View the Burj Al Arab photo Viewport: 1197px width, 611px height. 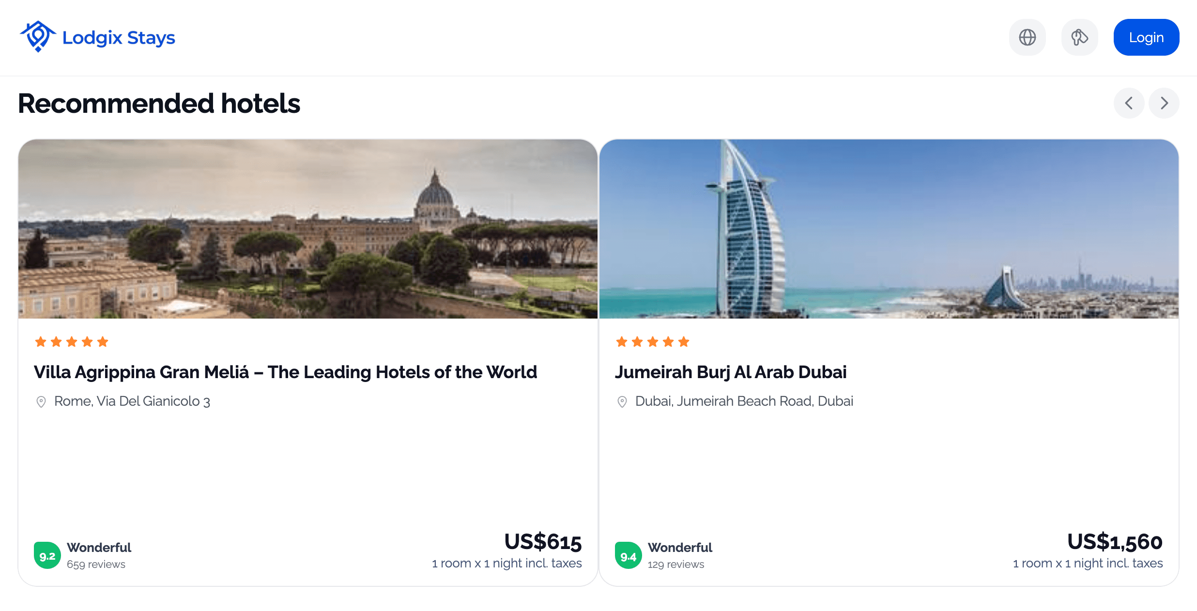[x=889, y=229]
